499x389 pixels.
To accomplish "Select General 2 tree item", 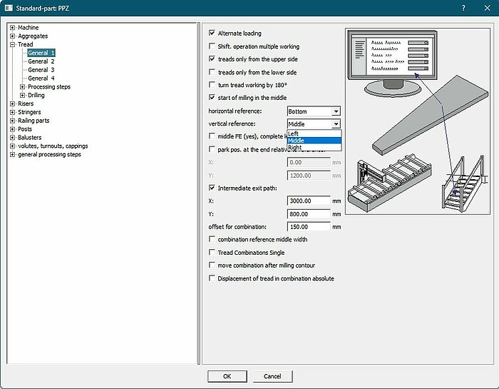I will tap(41, 61).
